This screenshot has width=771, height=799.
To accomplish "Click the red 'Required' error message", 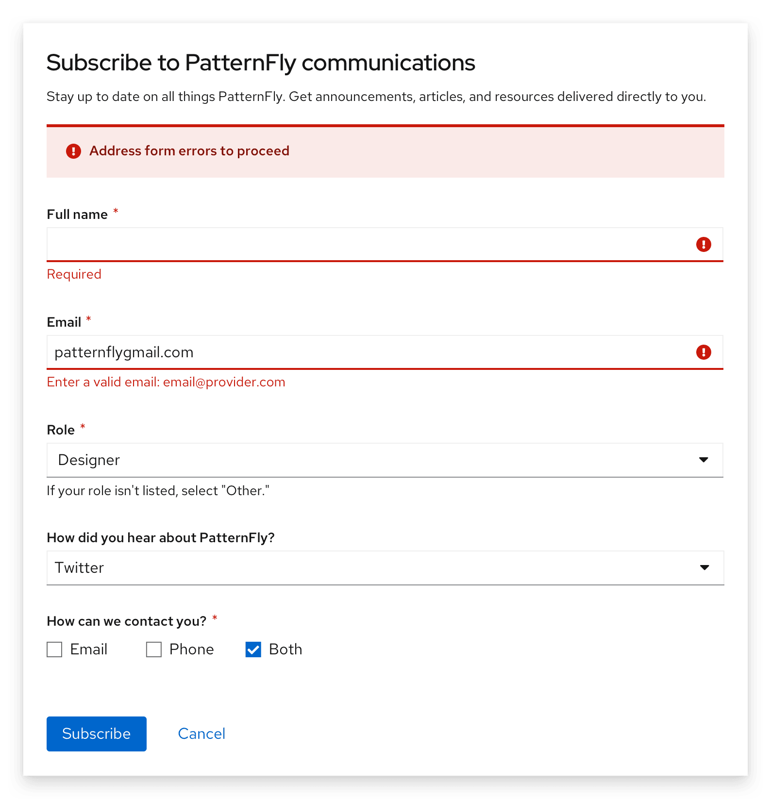I will tap(74, 274).
